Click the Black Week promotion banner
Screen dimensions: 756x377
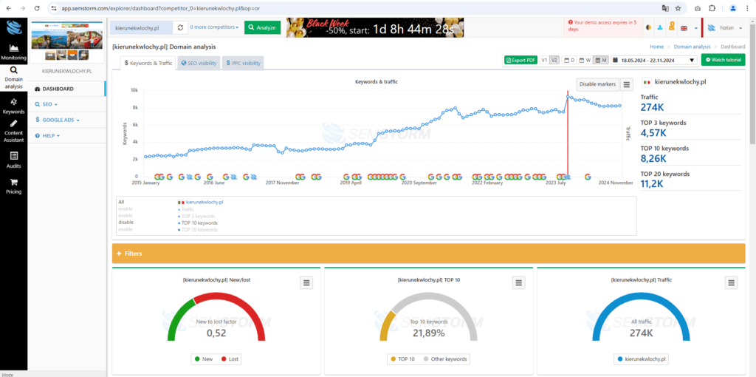tap(375, 27)
